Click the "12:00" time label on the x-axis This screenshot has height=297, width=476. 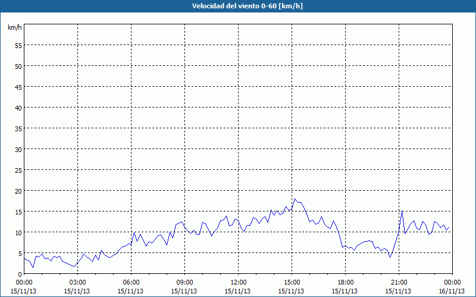(239, 283)
